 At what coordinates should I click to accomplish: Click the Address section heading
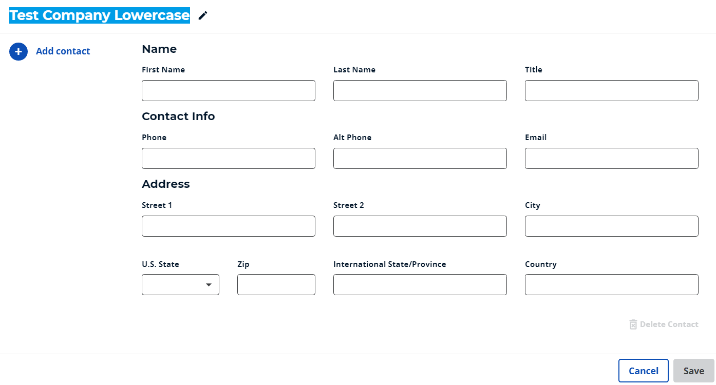(x=166, y=184)
